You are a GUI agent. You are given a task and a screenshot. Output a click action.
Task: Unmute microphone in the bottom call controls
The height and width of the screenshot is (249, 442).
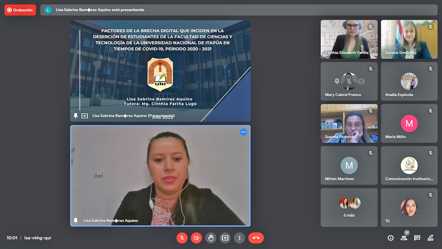click(x=182, y=238)
